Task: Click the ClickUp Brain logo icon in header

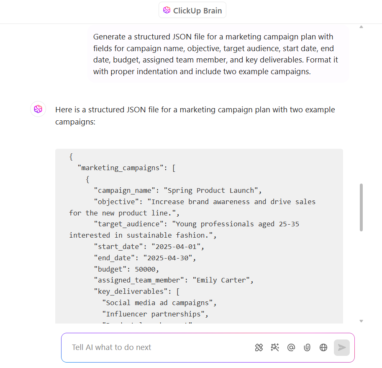Action: 167,10
